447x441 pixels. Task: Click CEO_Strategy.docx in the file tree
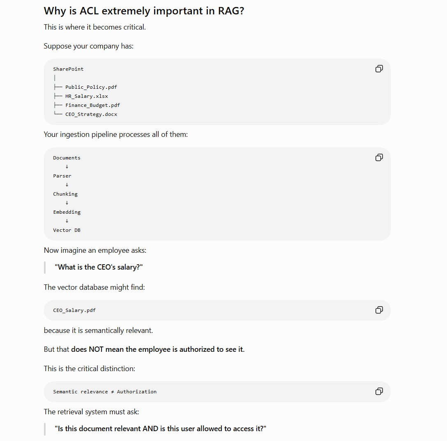pyautogui.click(x=91, y=114)
